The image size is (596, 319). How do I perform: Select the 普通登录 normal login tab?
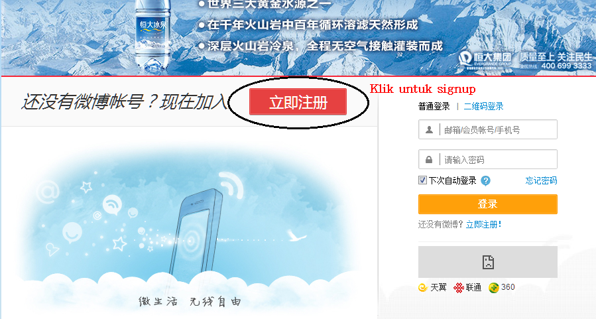[x=434, y=107]
